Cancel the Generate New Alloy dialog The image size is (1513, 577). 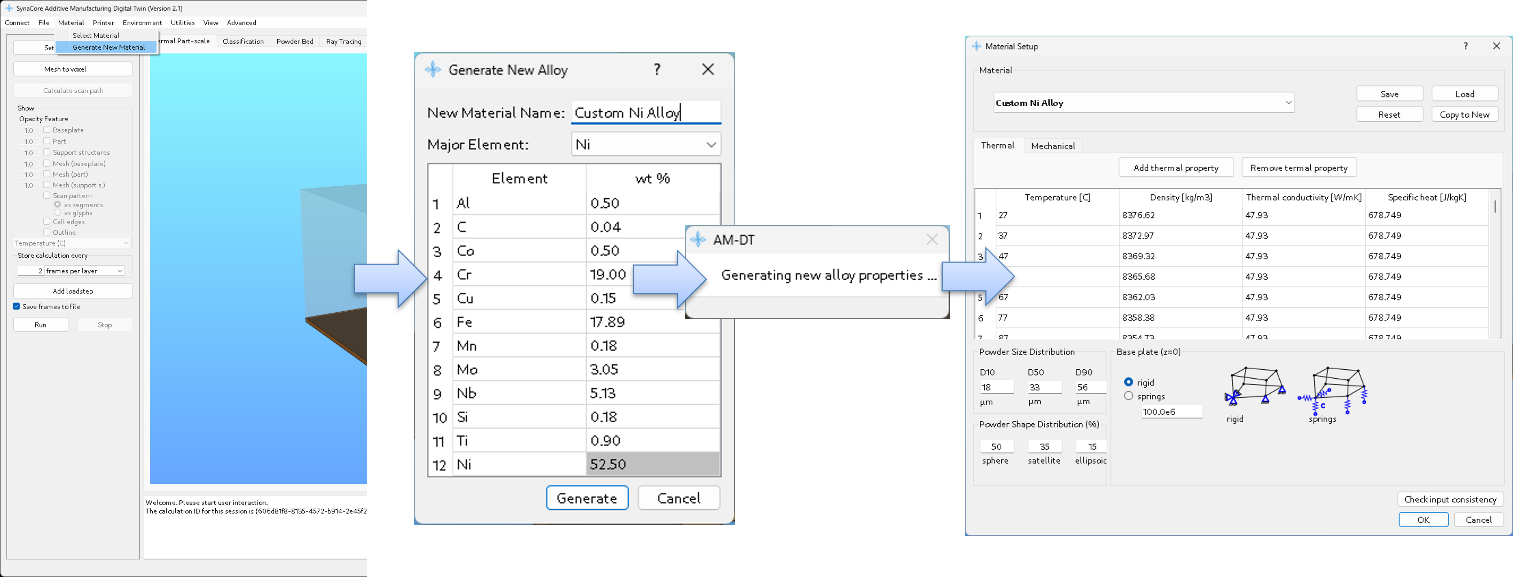point(678,498)
